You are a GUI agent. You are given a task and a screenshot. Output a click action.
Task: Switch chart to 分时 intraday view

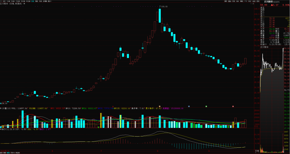[x=4, y=1]
